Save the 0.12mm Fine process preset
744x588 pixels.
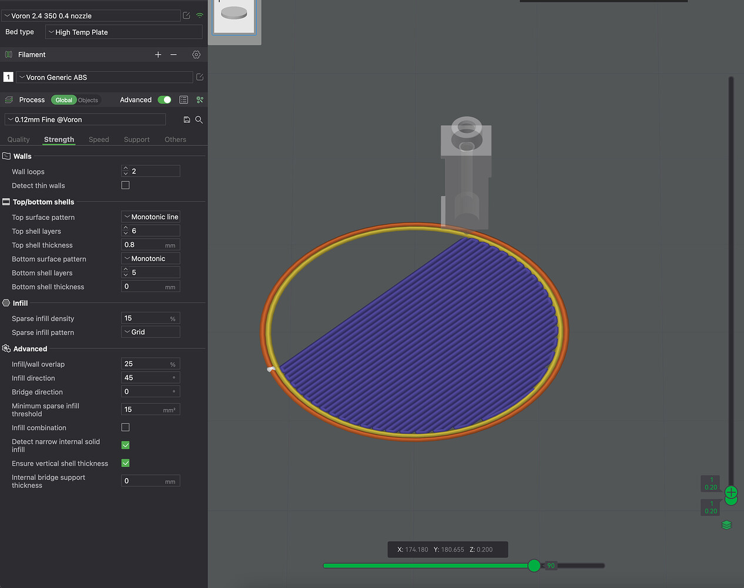187,119
